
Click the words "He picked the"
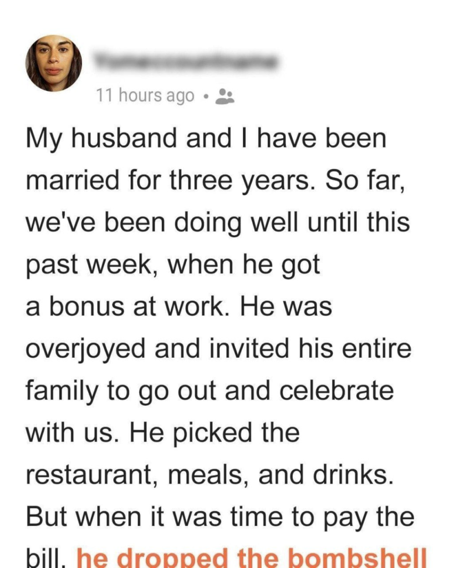pos(215,433)
